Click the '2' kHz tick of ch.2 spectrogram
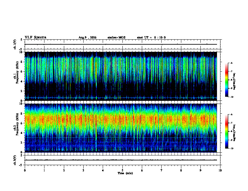 coord(22,143)
